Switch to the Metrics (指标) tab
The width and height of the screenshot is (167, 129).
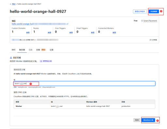tap(14, 50)
